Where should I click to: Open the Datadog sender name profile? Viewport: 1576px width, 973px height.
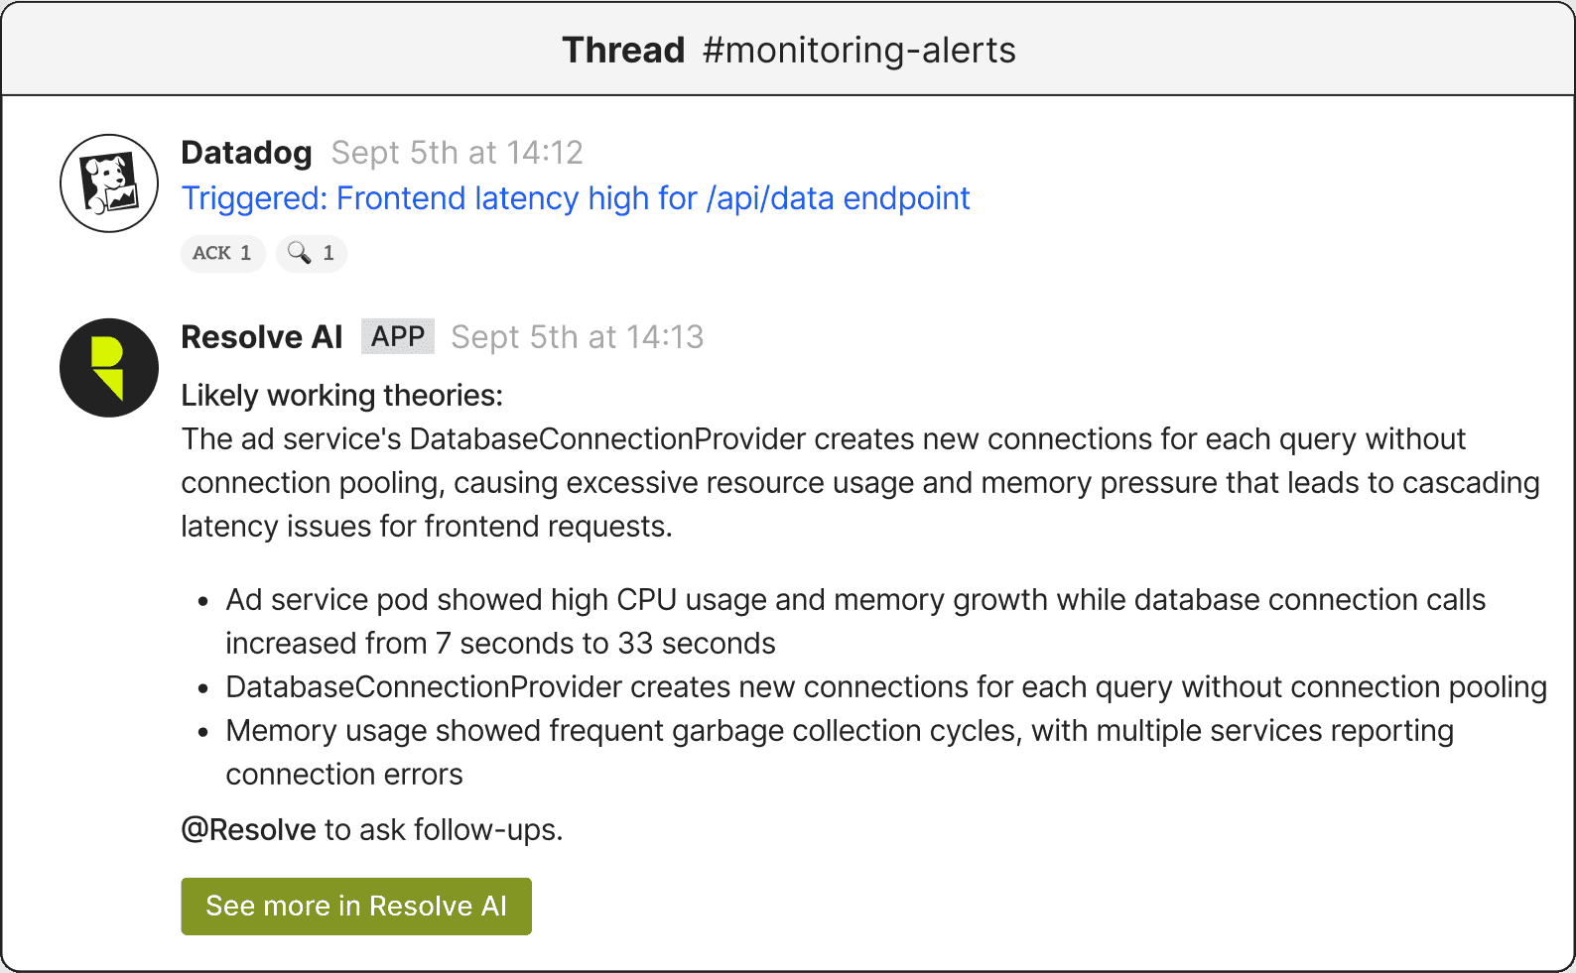[x=246, y=153]
